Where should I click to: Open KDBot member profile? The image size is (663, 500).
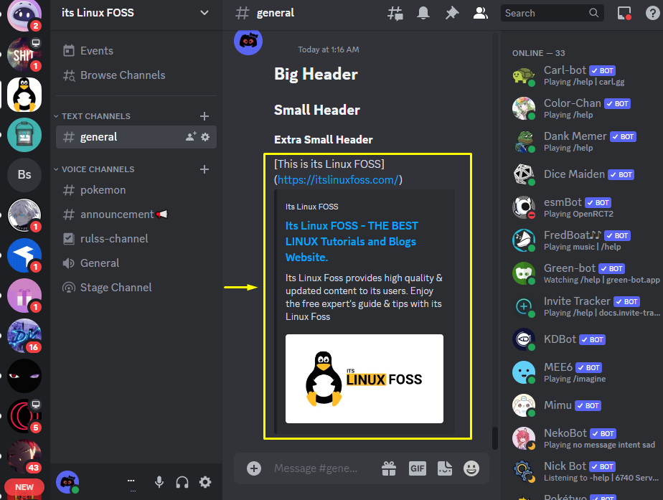(583, 339)
